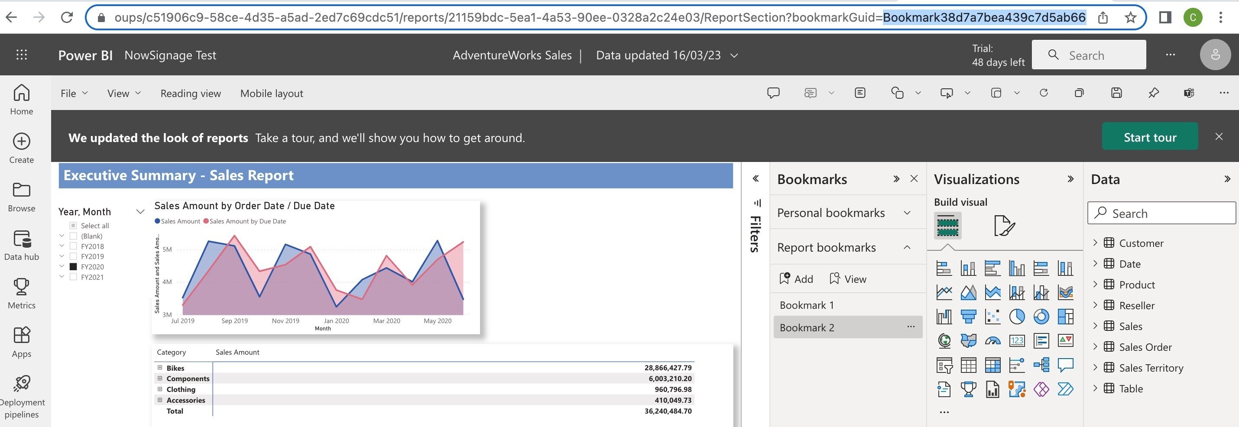
Task: Expand the Customer table in Data pane
Action: coord(1095,243)
